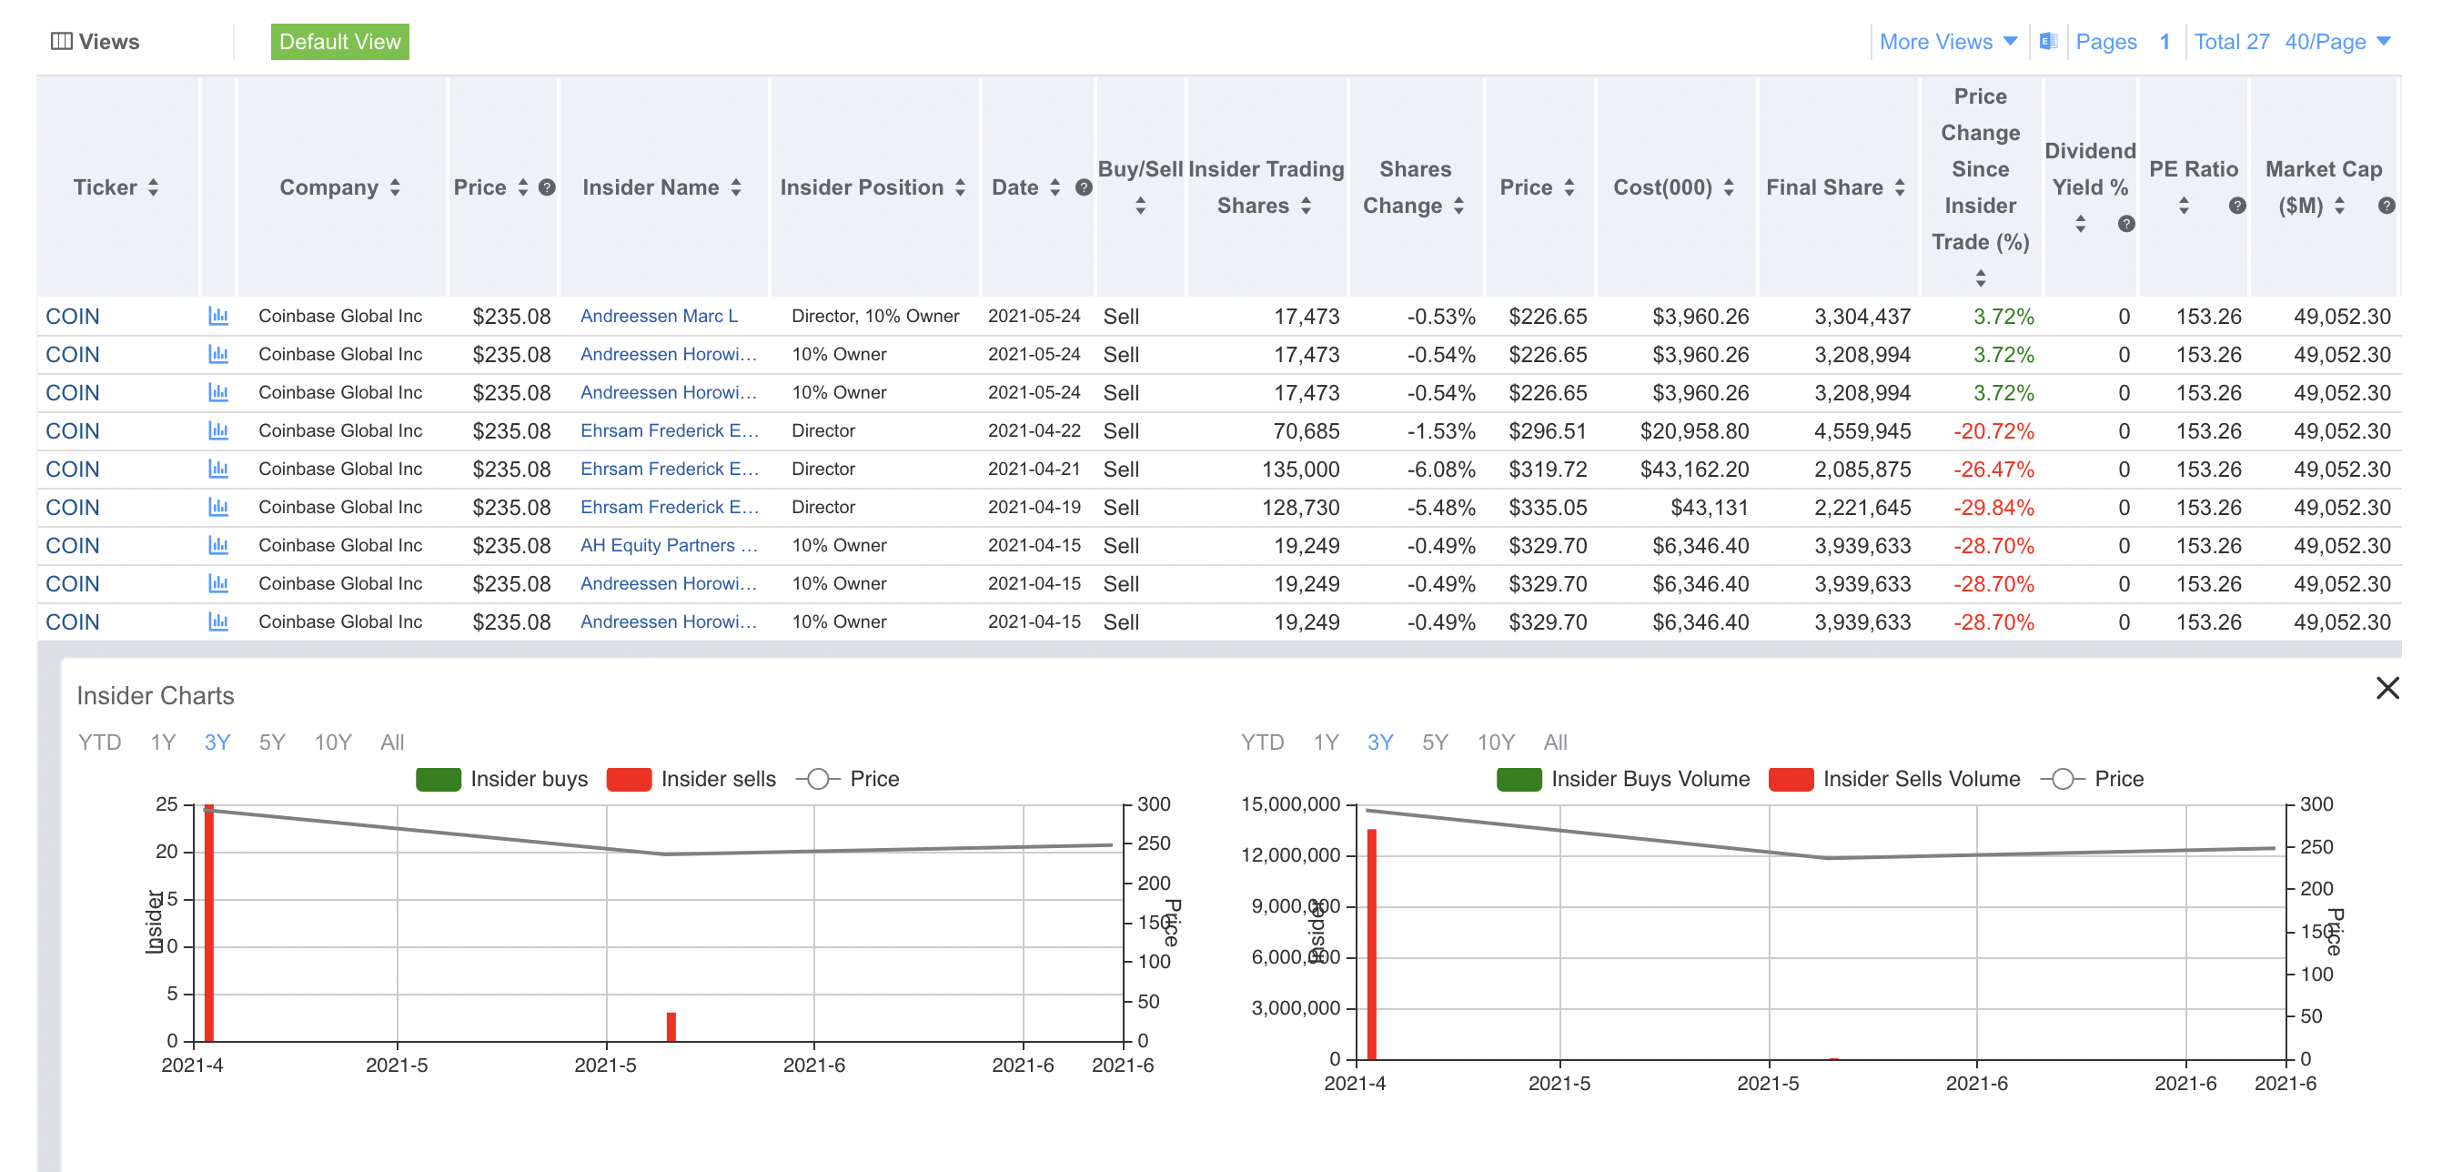Show help for Price column header
2442x1172 pixels.
(547, 187)
